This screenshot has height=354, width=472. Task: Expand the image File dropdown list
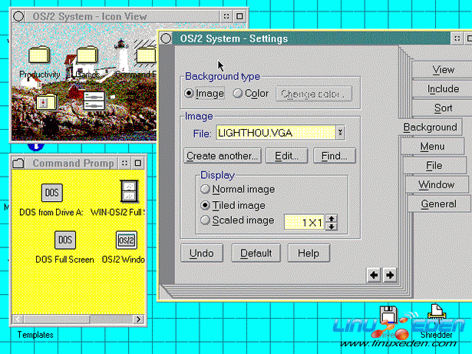tap(340, 133)
